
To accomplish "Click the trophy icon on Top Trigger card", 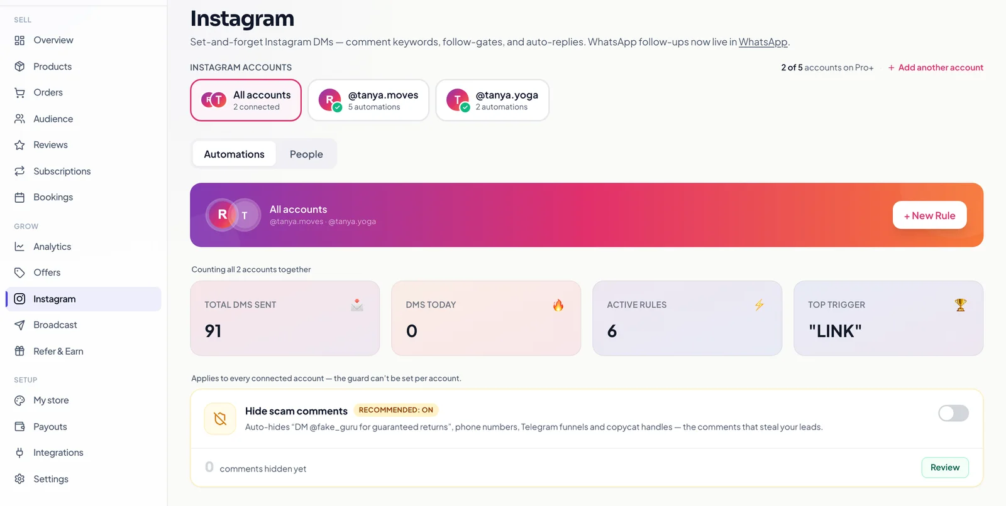I will tap(960, 305).
